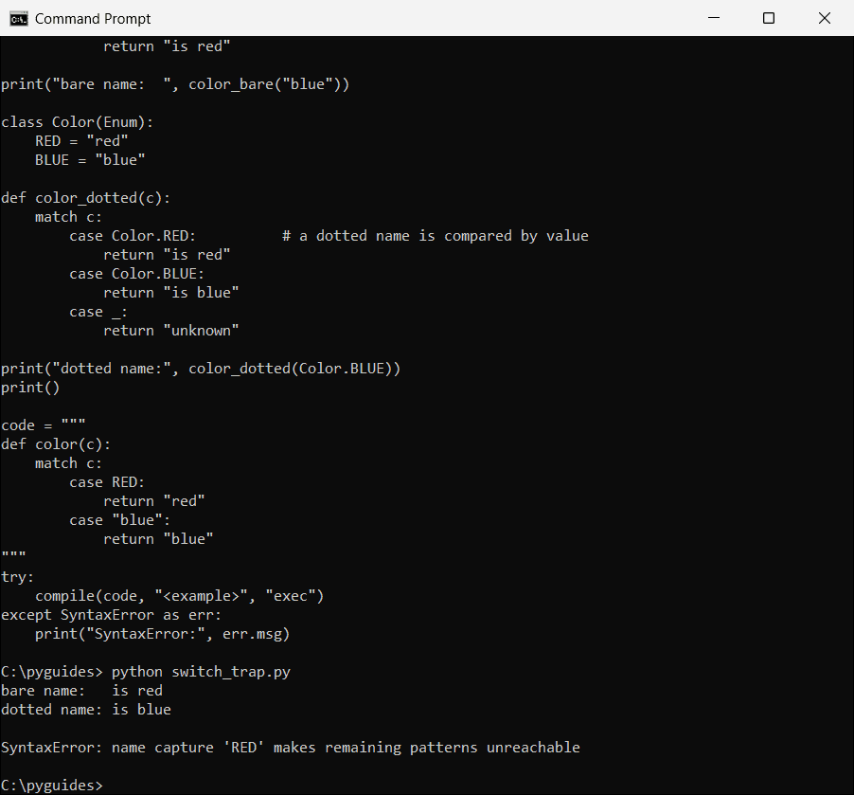Click the 'case Color.RED:' text
This screenshot has width=854, height=795.
[133, 236]
